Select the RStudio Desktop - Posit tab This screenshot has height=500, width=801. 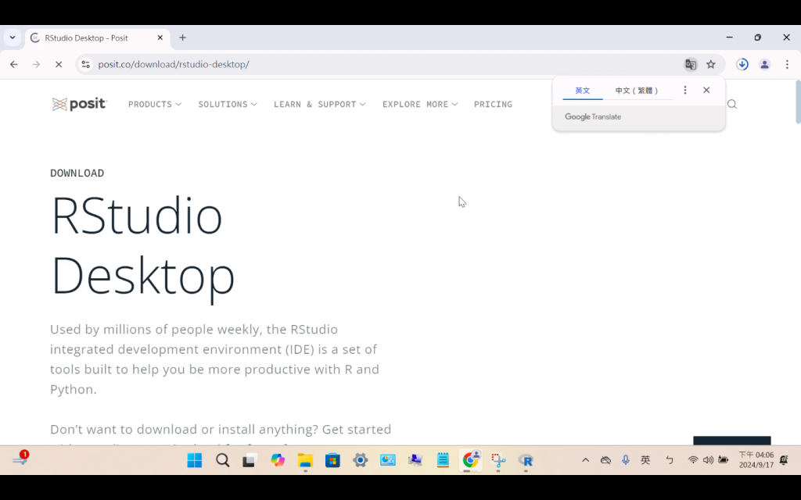(x=97, y=38)
